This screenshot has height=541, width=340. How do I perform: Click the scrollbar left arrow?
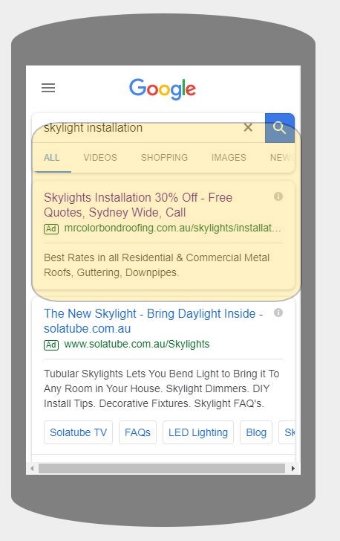[x=32, y=468]
